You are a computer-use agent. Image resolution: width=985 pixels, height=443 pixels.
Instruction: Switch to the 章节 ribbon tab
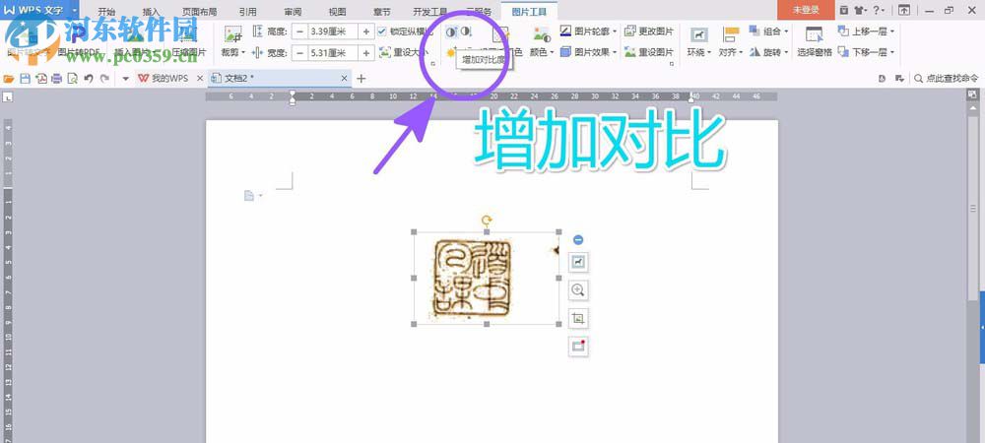click(382, 11)
